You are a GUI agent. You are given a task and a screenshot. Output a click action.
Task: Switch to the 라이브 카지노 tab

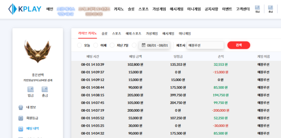point(87,33)
